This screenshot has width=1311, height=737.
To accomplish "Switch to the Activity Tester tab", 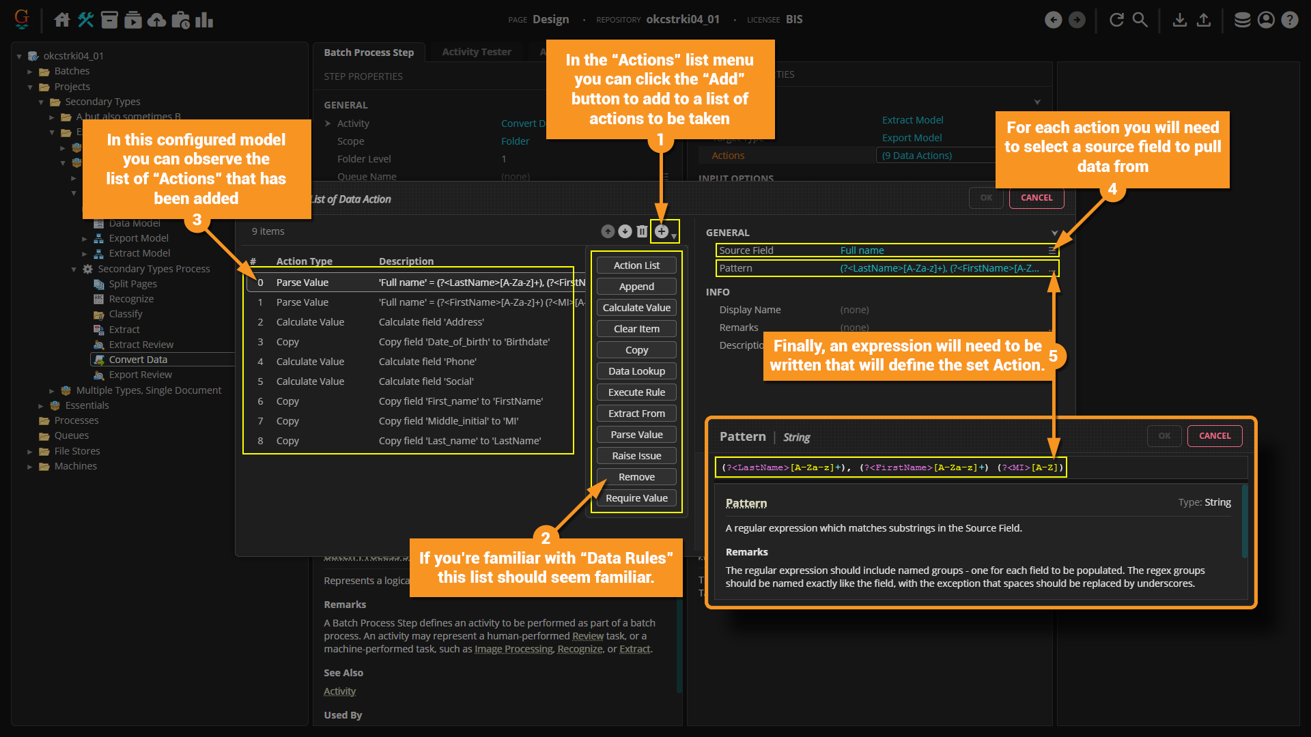I will tap(476, 52).
